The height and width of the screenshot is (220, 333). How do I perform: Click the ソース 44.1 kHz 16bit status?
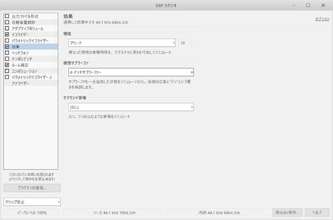pos(114,212)
